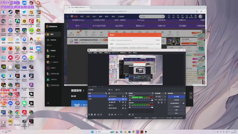Bookmark page with star in browser address bar

pos(197,11)
